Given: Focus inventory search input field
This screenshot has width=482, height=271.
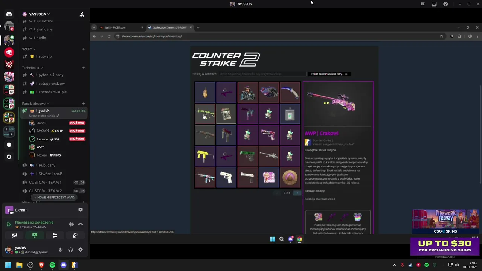Looking at the screenshot, I should [262, 74].
